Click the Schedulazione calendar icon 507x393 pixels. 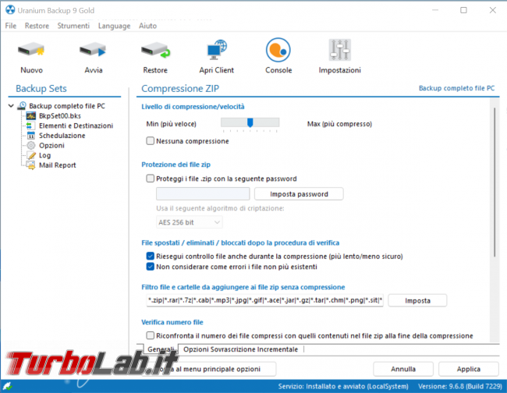(31, 136)
